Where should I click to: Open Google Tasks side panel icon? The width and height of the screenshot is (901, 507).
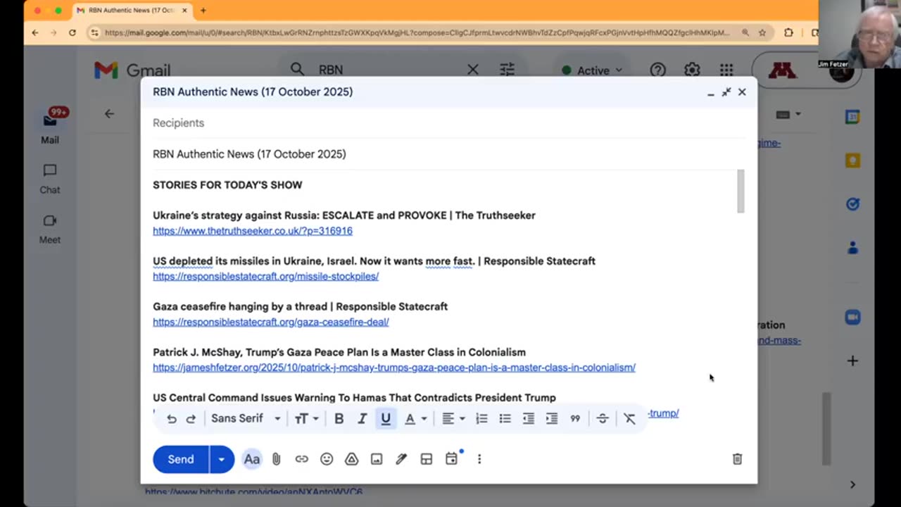[x=852, y=204]
